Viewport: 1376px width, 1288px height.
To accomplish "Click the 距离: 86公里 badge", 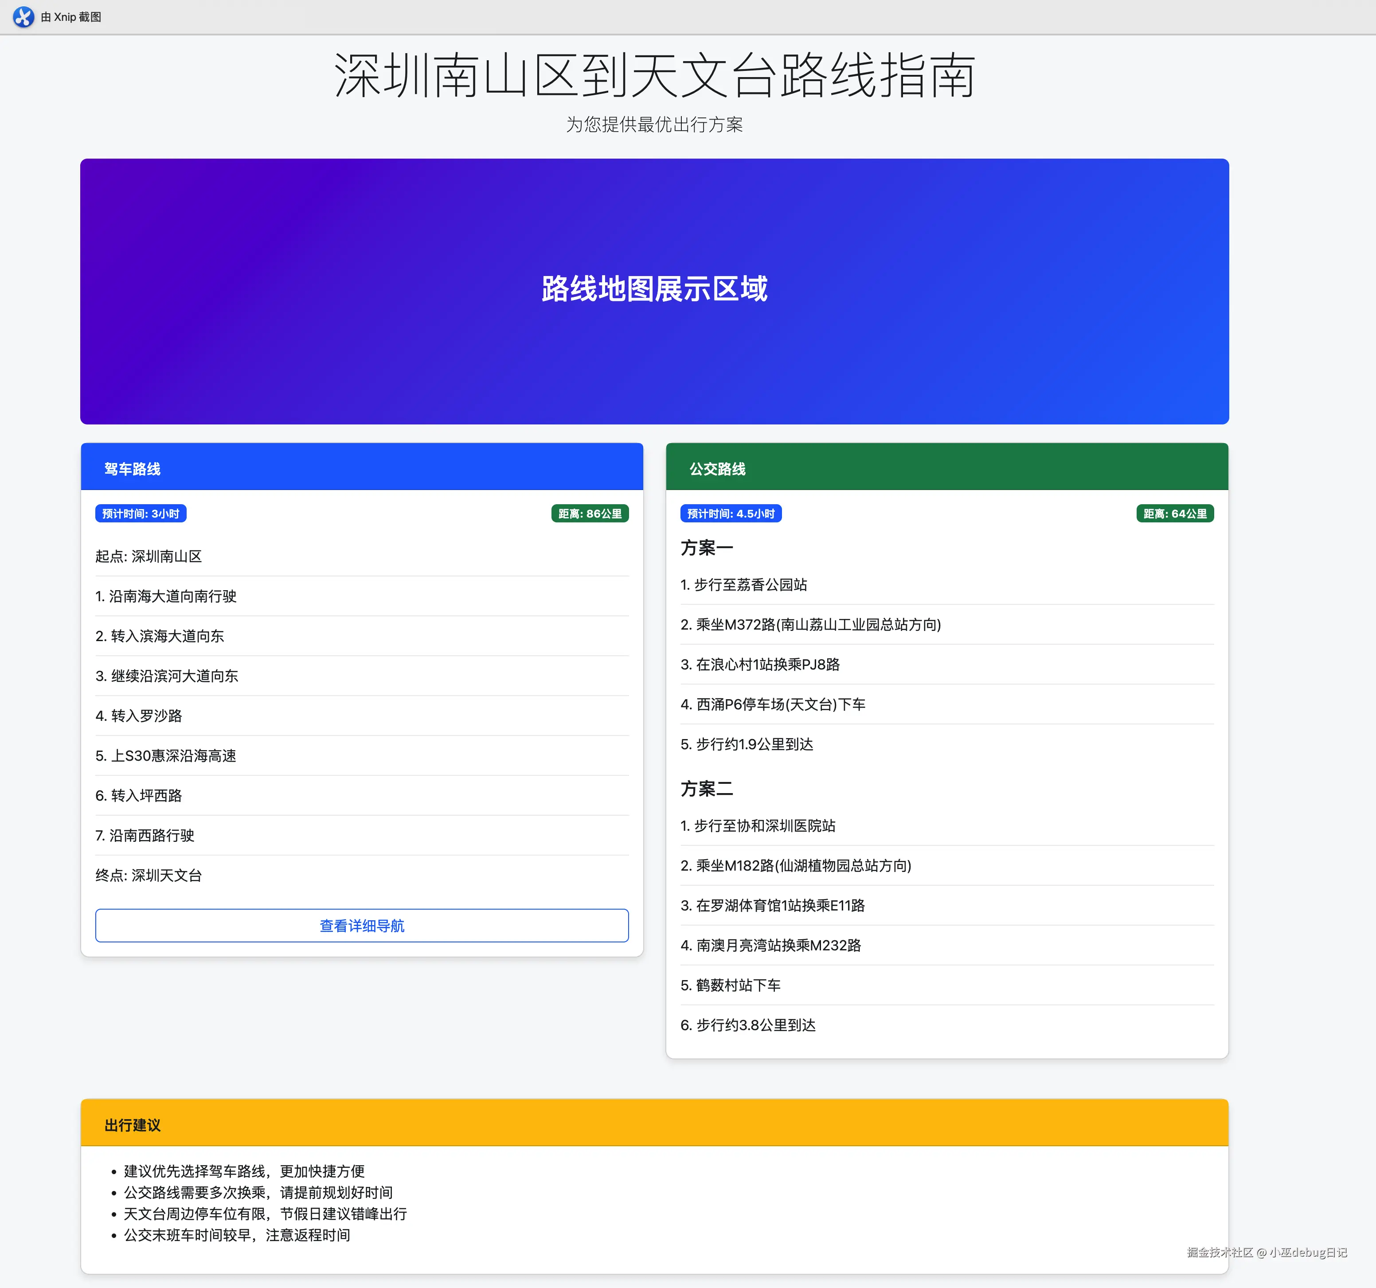I will [x=590, y=513].
